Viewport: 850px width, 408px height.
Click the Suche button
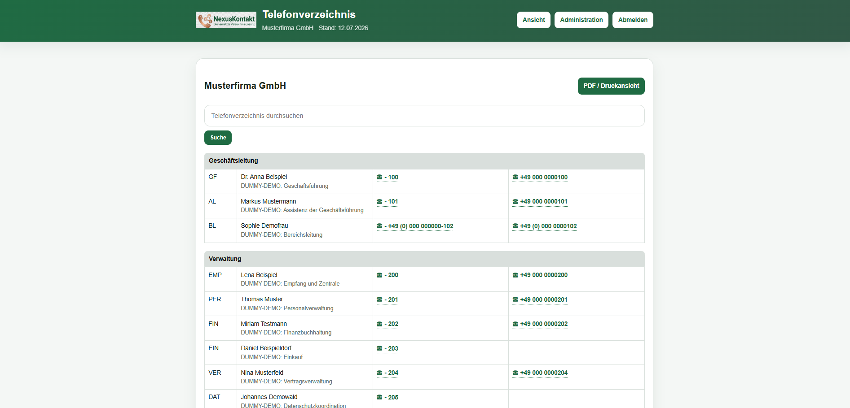point(218,138)
